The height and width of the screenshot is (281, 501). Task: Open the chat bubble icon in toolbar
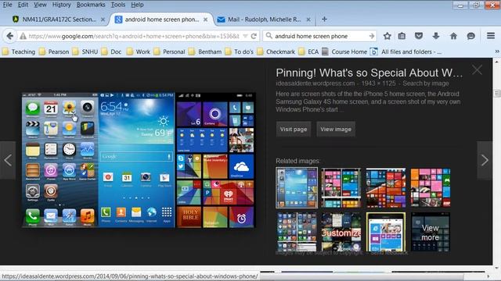(470, 36)
